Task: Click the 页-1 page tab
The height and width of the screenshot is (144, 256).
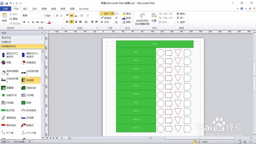Action: (62, 138)
